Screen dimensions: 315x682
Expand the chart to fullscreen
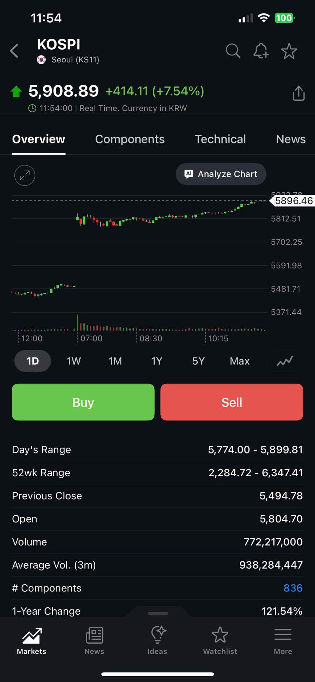(25, 175)
